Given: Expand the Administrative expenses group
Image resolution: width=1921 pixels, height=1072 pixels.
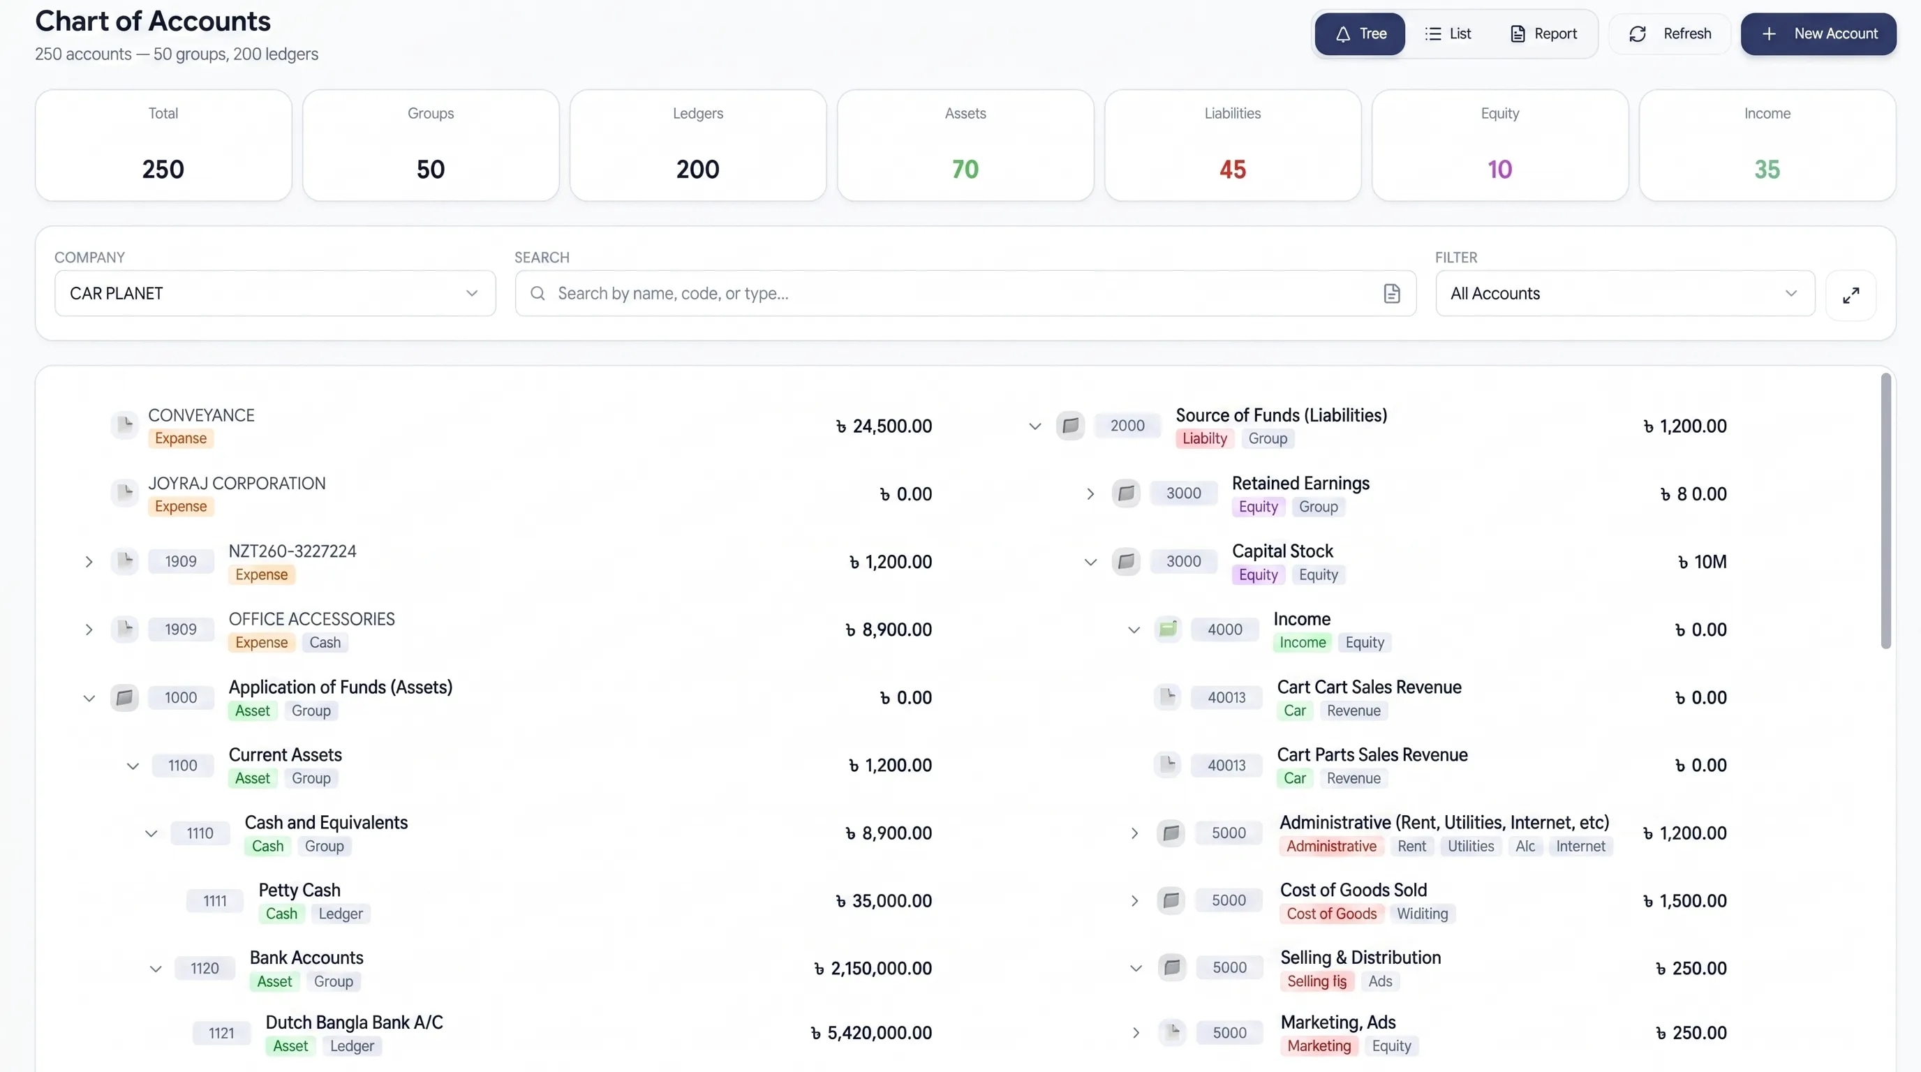Looking at the screenshot, I should point(1134,833).
